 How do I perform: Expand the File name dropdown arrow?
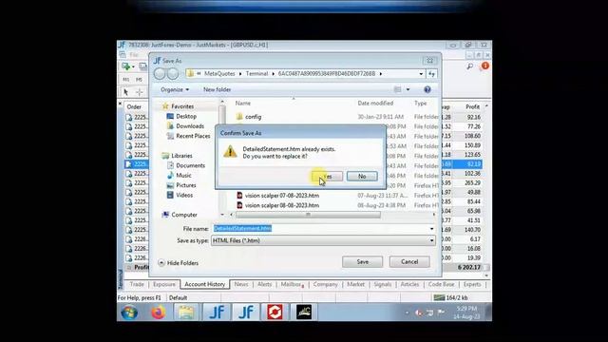click(431, 229)
